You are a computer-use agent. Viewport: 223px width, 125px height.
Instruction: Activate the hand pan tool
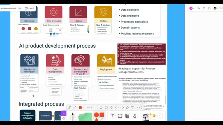[63, 118]
